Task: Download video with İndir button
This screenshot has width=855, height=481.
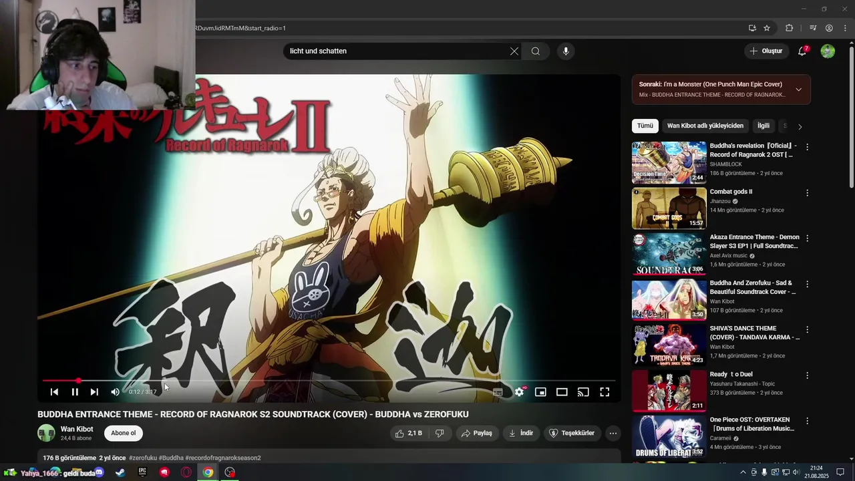Action: click(x=521, y=433)
